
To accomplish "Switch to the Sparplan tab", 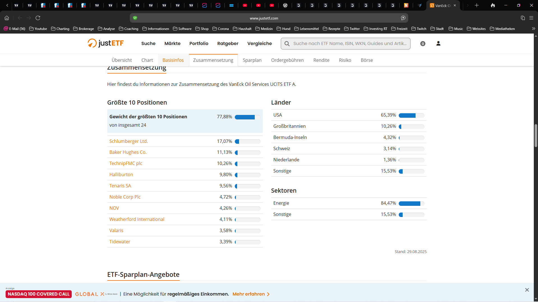I will click(252, 60).
